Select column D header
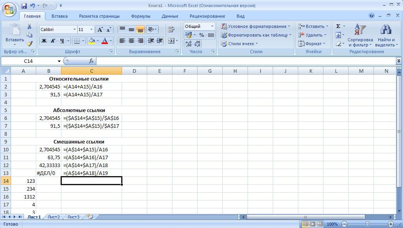The width and height of the screenshot is (403, 228). point(134,71)
